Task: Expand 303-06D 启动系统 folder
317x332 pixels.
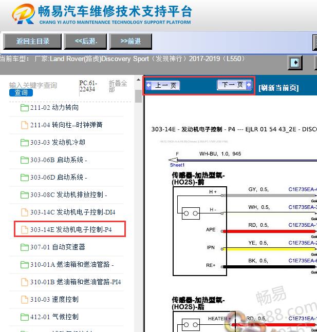Action: (x=59, y=177)
